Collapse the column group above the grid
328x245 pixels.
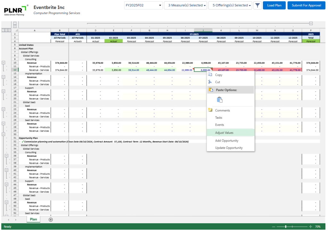[x=311, y=23]
